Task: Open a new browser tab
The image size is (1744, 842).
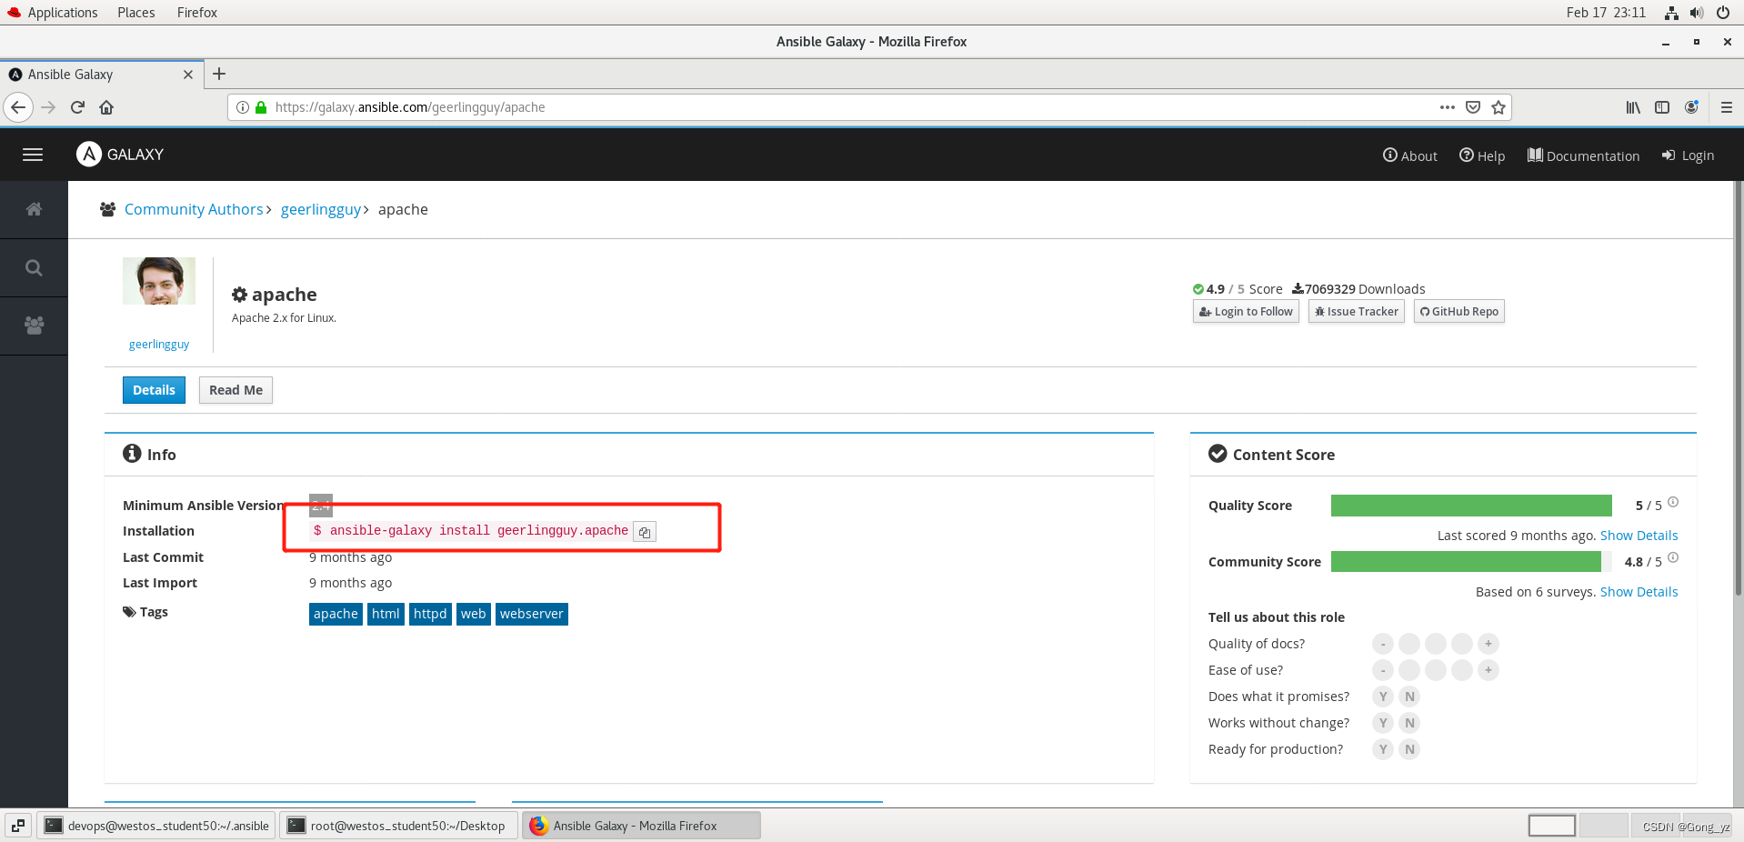Action: [219, 75]
